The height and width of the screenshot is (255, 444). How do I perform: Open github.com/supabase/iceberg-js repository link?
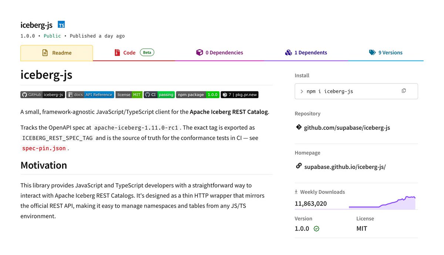click(347, 127)
